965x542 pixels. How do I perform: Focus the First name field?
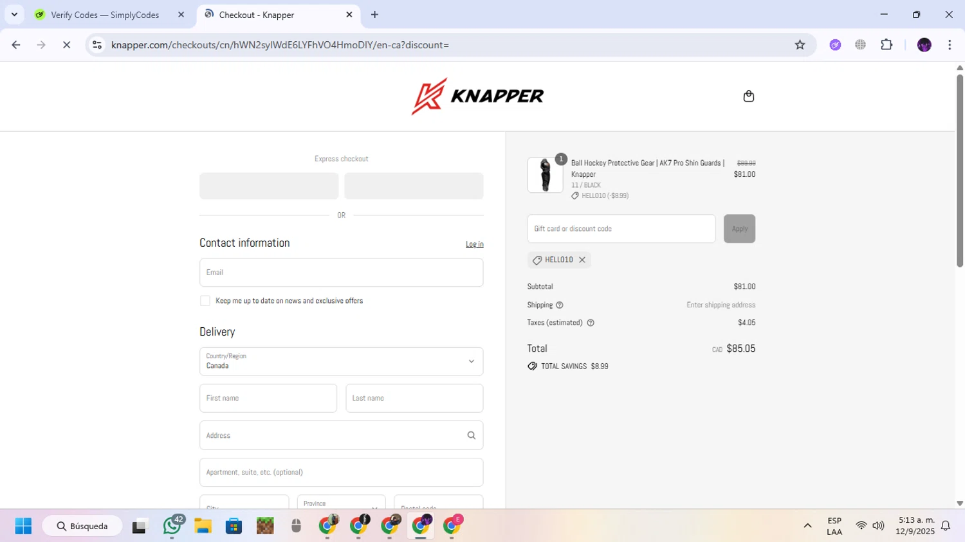click(268, 398)
